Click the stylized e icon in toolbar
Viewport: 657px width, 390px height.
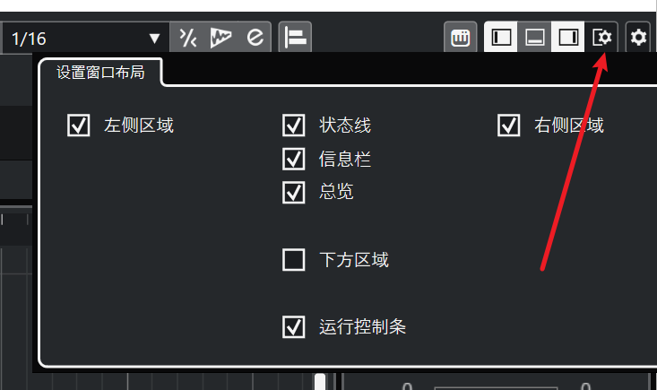tap(255, 38)
